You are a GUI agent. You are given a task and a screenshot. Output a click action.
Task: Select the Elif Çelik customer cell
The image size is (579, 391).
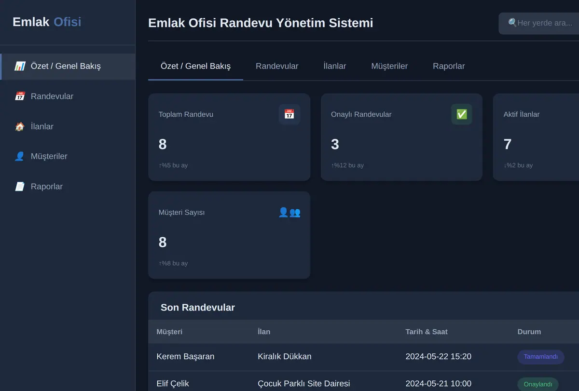coord(173,384)
